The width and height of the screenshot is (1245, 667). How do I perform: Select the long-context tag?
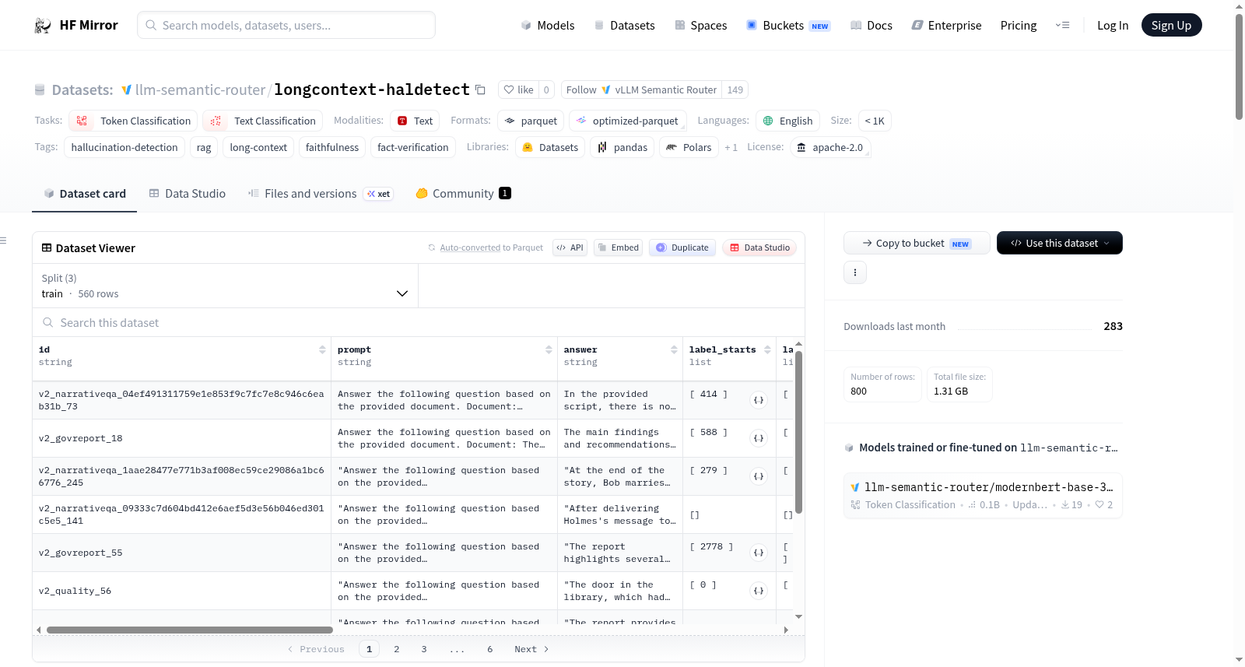[258, 147]
